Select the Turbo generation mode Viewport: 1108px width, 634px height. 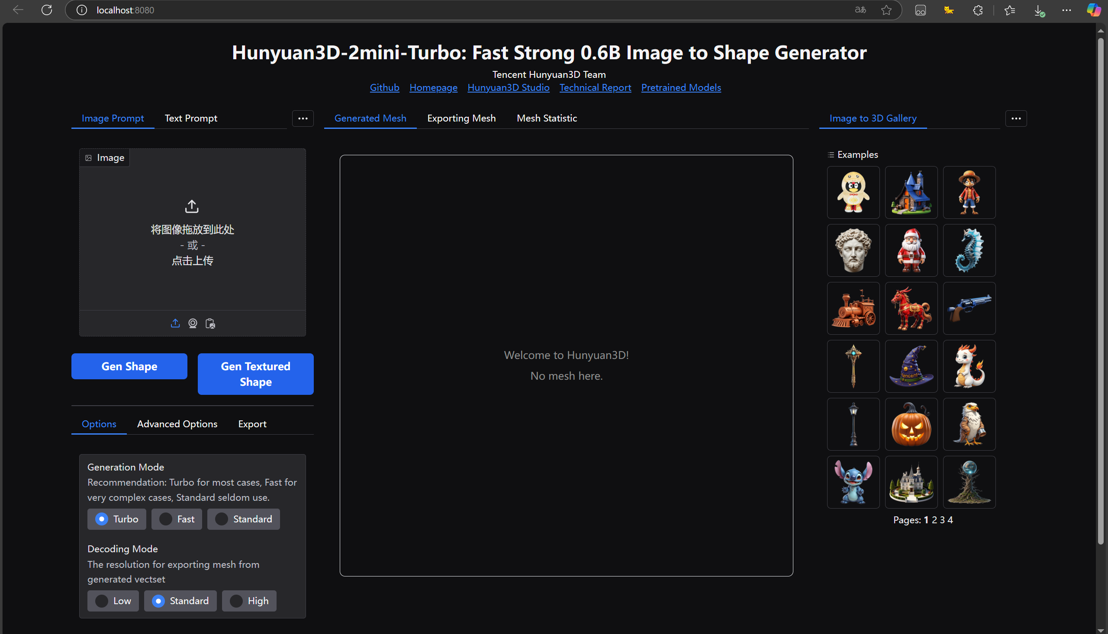[117, 519]
